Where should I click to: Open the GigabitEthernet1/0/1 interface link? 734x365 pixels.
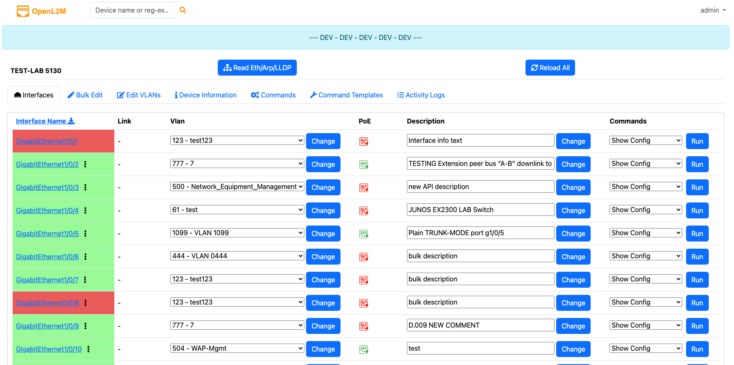(47, 141)
